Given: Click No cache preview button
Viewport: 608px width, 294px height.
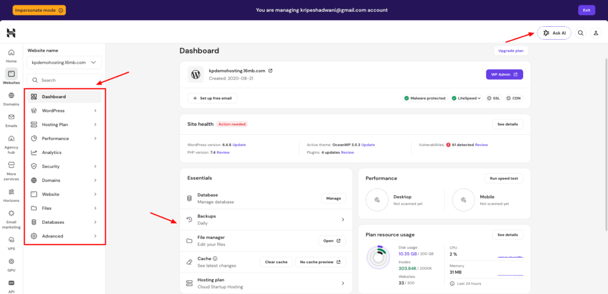Looking at the screenshot, I should [321, 262].
